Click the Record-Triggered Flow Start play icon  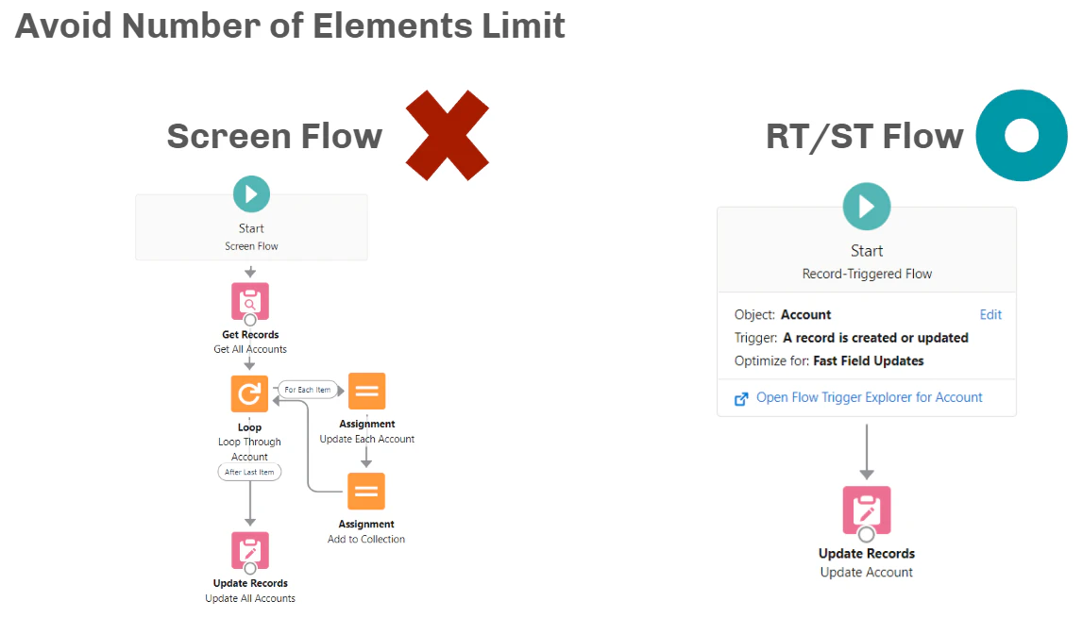[x=867, y=207]
